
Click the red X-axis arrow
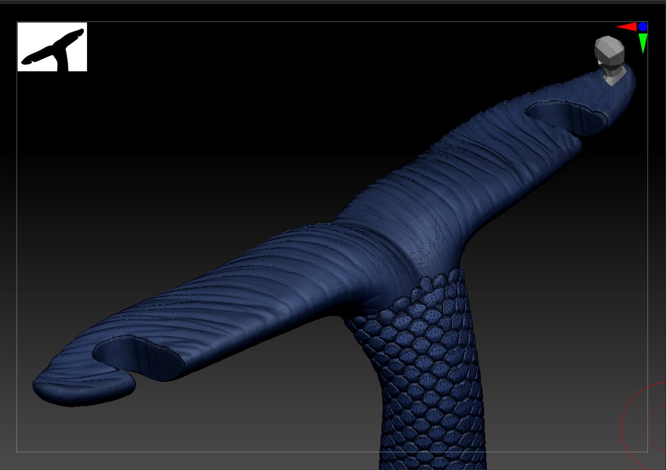[x=627, y=27]
